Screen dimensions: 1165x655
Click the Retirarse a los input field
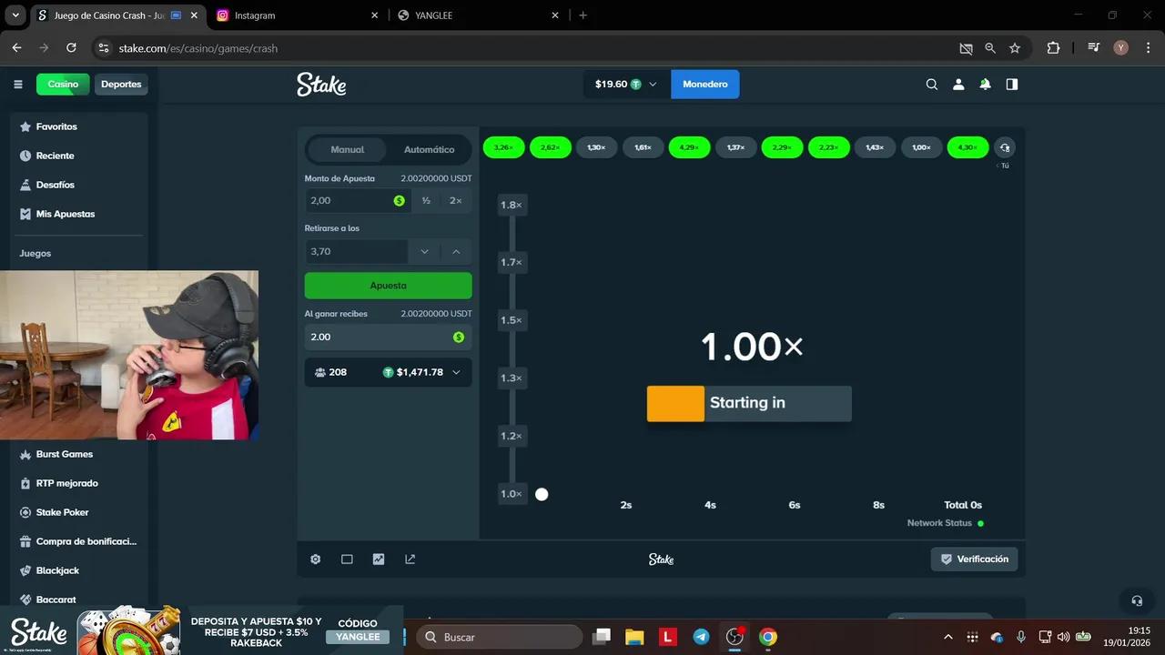point(356,252)
